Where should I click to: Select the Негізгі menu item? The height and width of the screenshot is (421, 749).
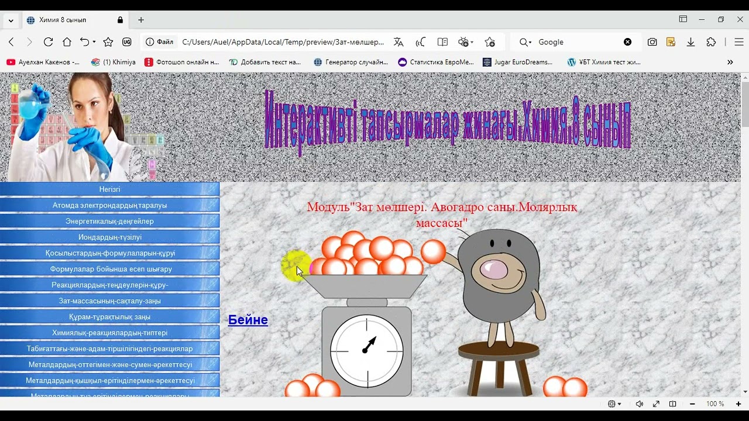[109, 189]
